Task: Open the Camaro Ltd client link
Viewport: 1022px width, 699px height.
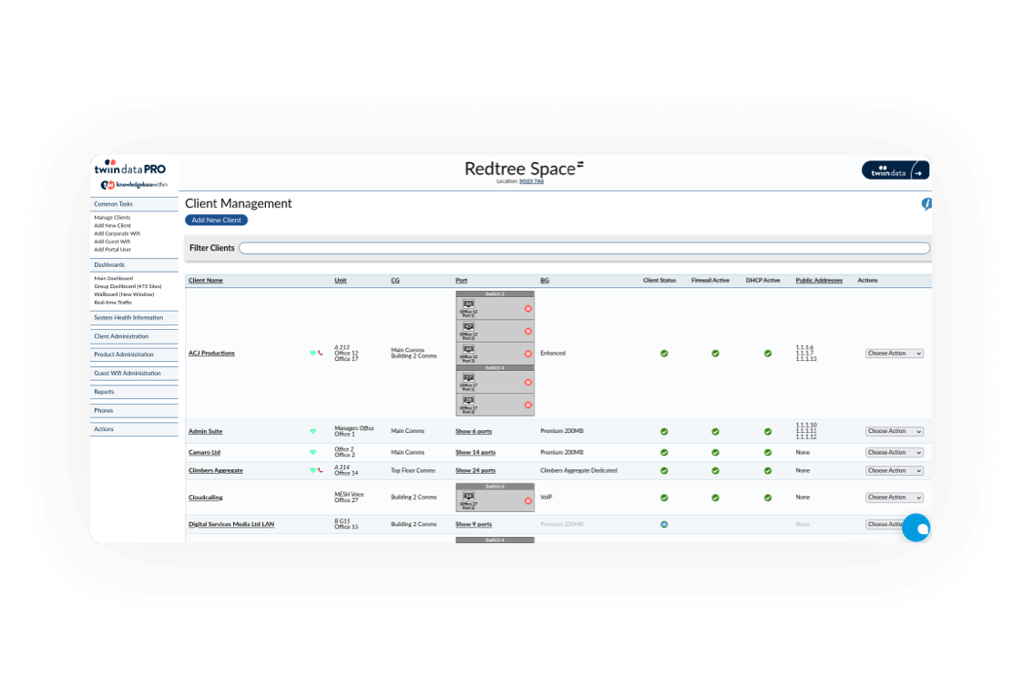Action: [205, 453]
